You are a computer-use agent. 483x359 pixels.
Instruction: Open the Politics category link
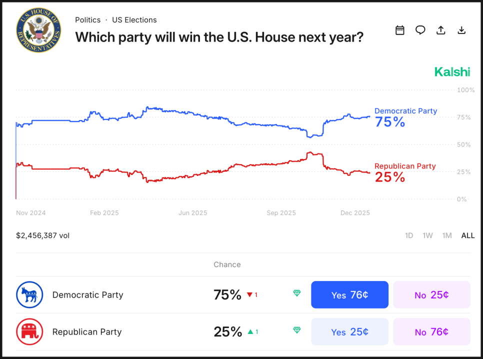[87, 20]
